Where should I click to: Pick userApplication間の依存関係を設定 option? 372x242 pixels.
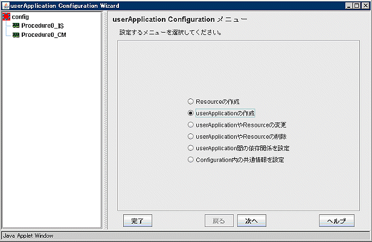coord(239,148)
